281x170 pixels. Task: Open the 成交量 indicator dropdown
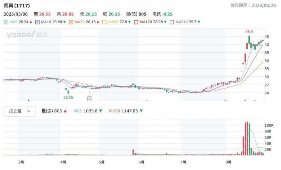19,111
